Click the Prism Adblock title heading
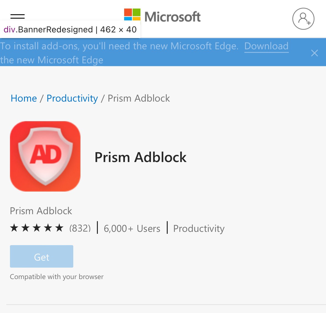This screenshot has height=313, width=326. 140,157
